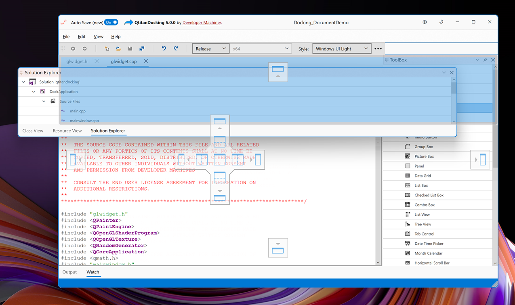Switch to the Class View tab

pos(33,130)
